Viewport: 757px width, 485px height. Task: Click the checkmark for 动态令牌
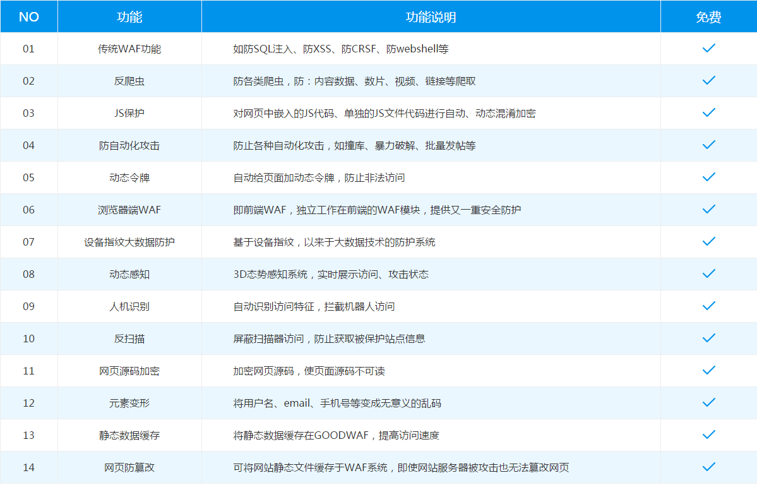[708, 177]
